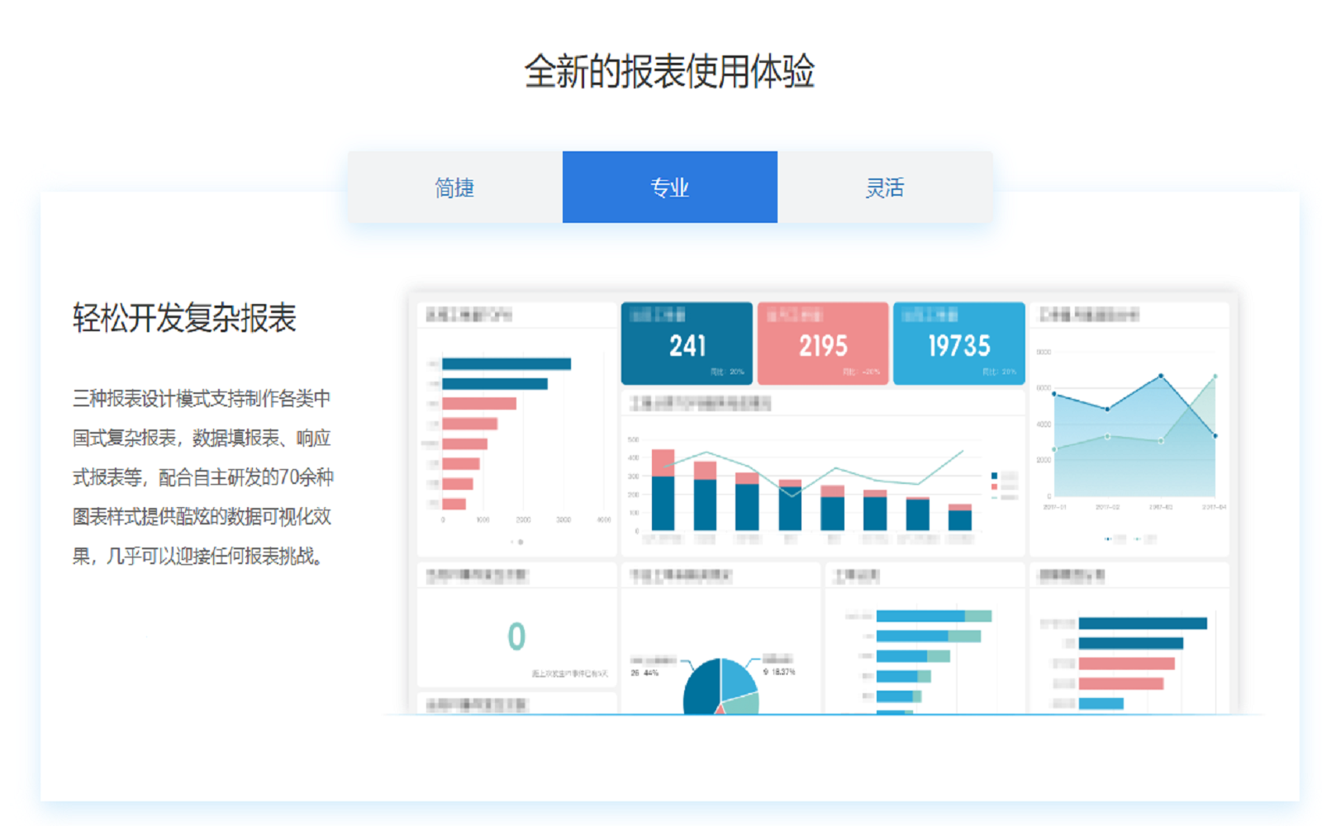Select the 专业 tab
Image resolution: width=1322 pixels, height=826 pixels.
pos(670,188)
